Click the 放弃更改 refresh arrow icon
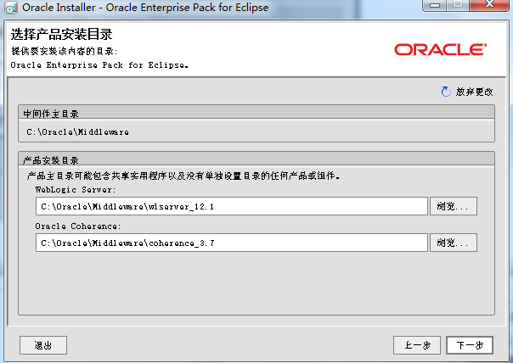 click(x=446, y=92)
